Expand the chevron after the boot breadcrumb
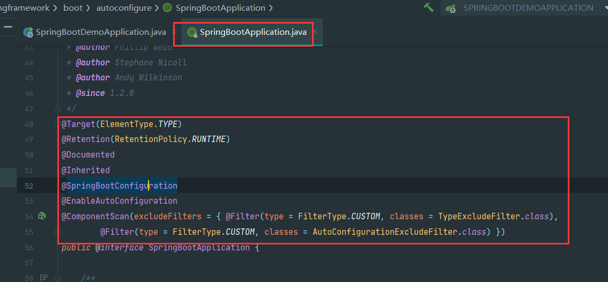Screen dimensions: 608x282 click(x=88, y=8)
